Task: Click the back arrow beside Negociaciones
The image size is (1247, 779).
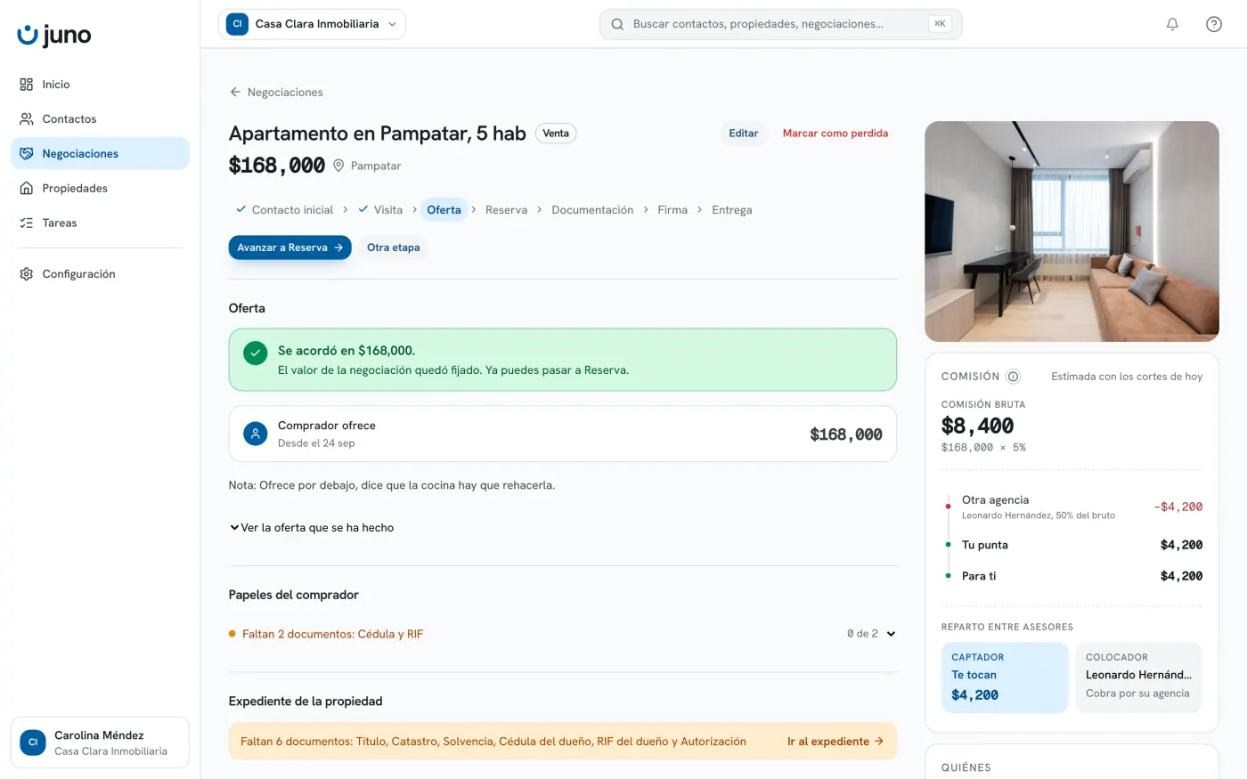Action: coord(235,92)
